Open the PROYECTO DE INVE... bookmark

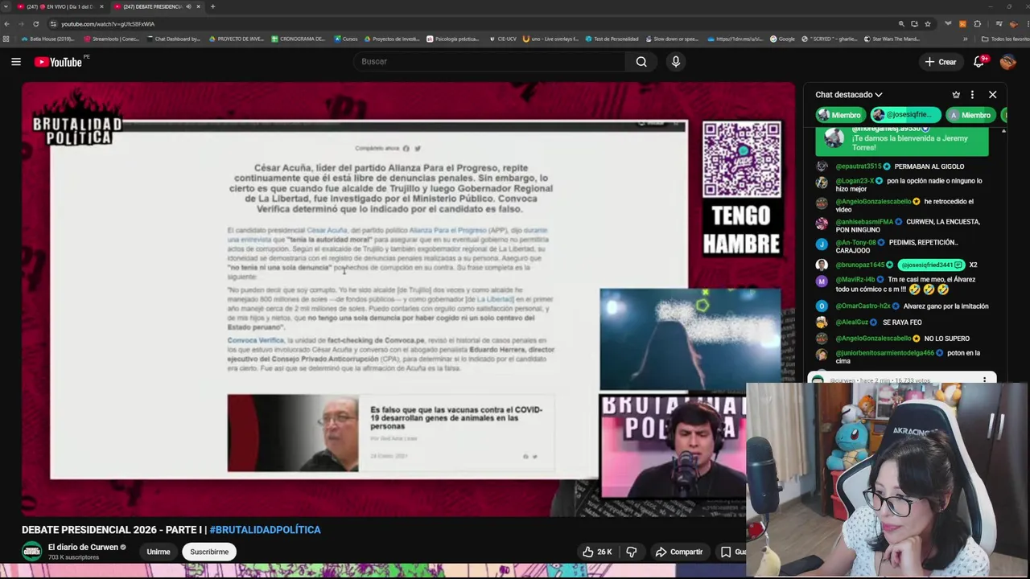pos(236,39)
